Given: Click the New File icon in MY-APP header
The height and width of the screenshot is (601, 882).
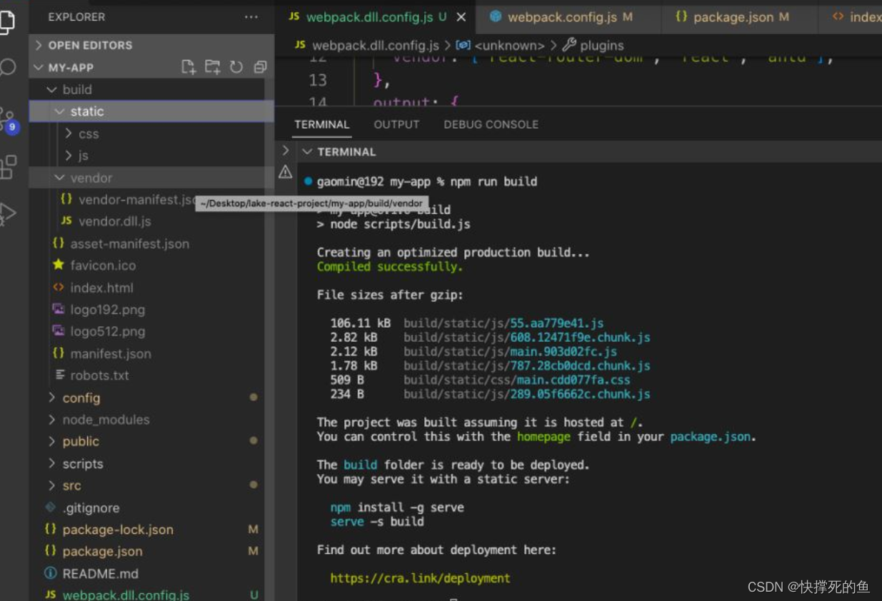Looking at the screenshot, I should [189, 67].
